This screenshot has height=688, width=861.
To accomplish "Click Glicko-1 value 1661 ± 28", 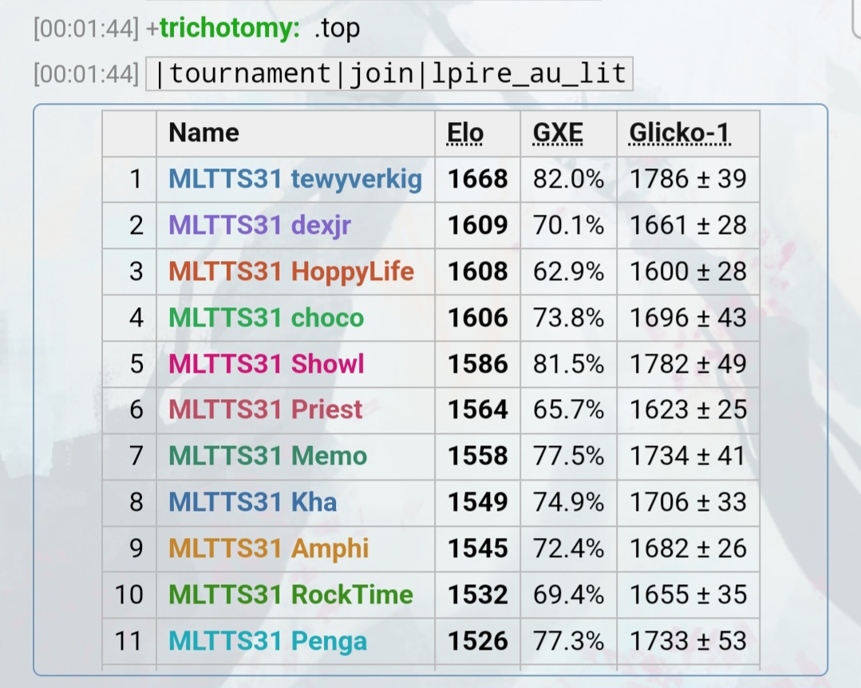I will pyautogui.click(x=688, y=225).
